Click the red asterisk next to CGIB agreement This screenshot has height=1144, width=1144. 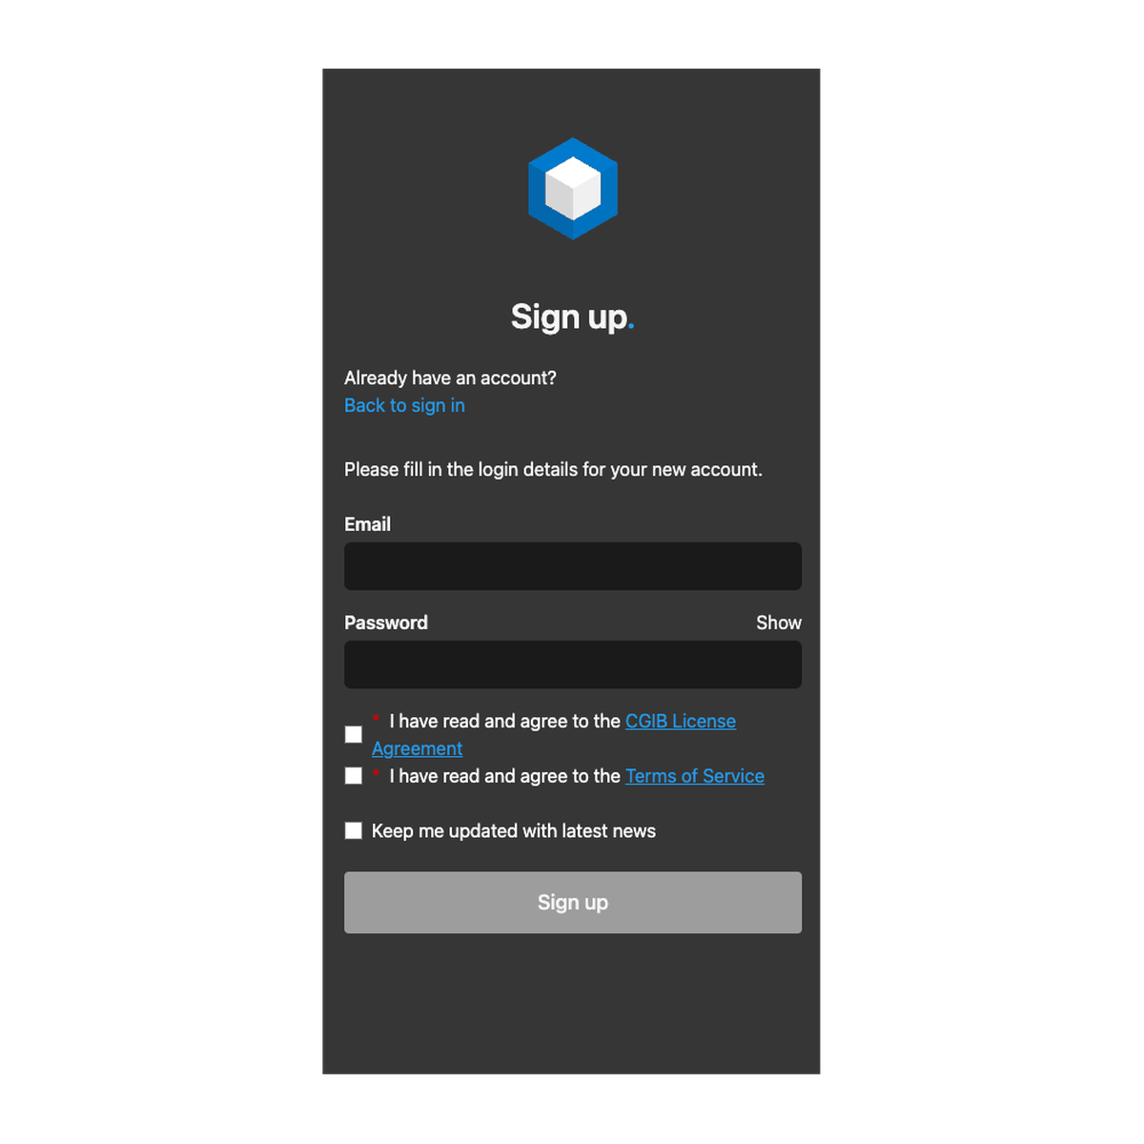pos(378,720)
